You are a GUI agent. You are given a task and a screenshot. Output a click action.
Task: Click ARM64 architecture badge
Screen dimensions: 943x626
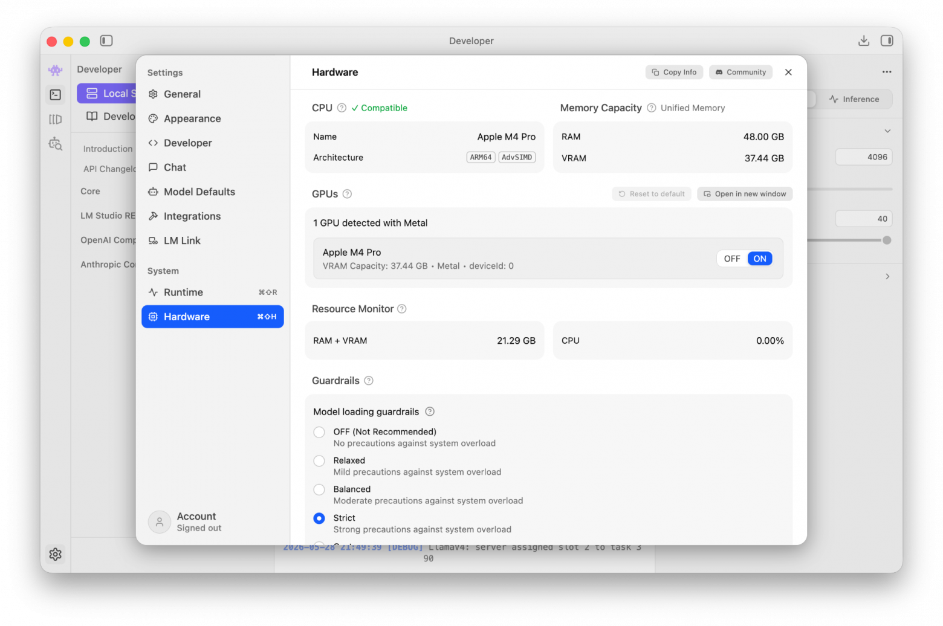tap(481, 158)
